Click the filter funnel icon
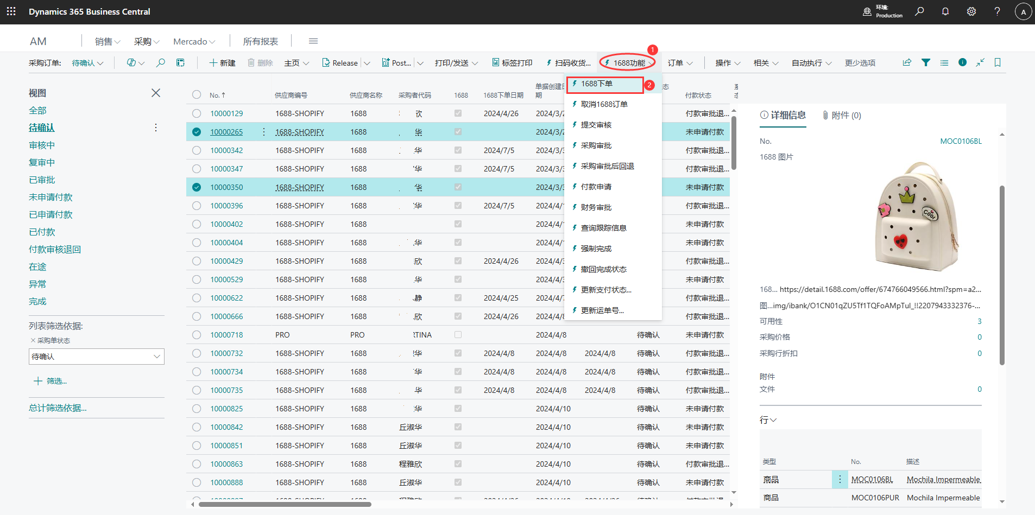The width and height of the screenshot is (1035, 515). [926, 63]
